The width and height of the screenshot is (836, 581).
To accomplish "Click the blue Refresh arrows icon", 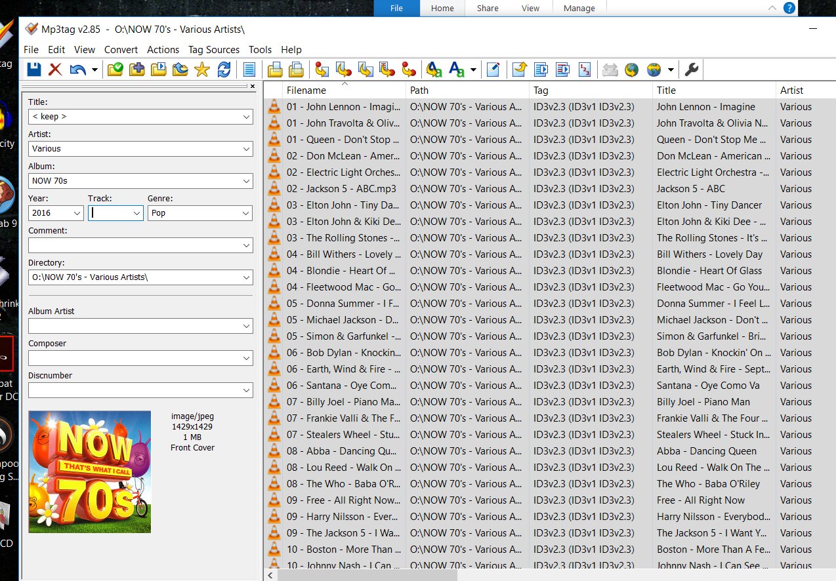I will coord(224,70).
